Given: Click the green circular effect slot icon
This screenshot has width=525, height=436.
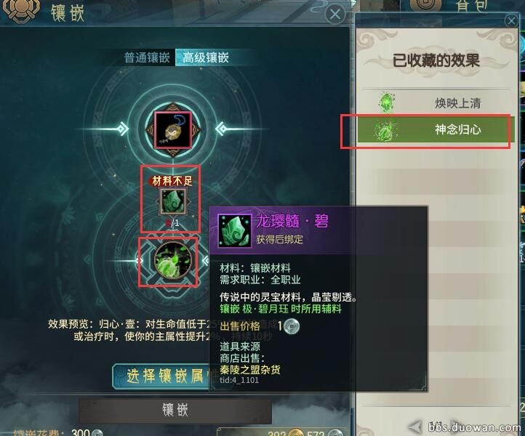Looking at the screenshot, I should point(173,261).
